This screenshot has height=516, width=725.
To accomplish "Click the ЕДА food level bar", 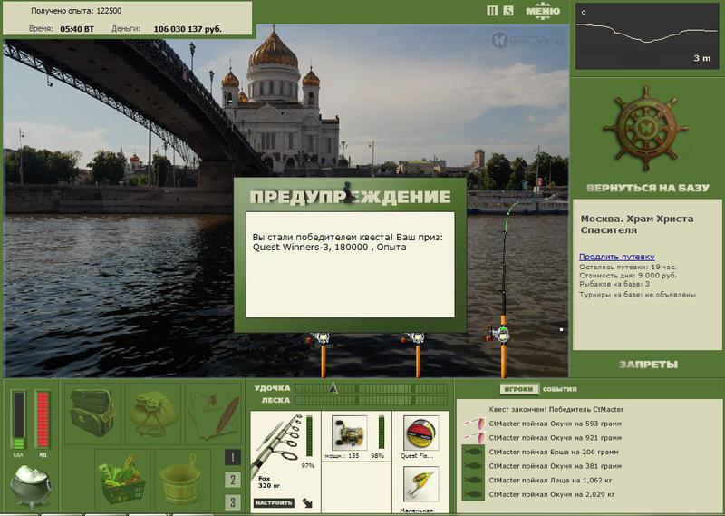I will [18, 420].
